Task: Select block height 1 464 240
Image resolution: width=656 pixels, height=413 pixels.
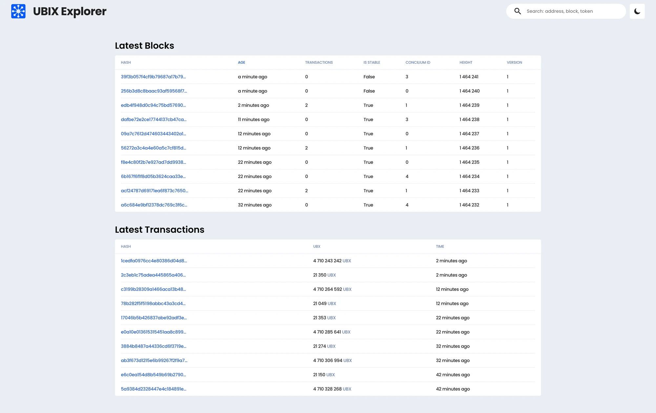Action: 469,91
